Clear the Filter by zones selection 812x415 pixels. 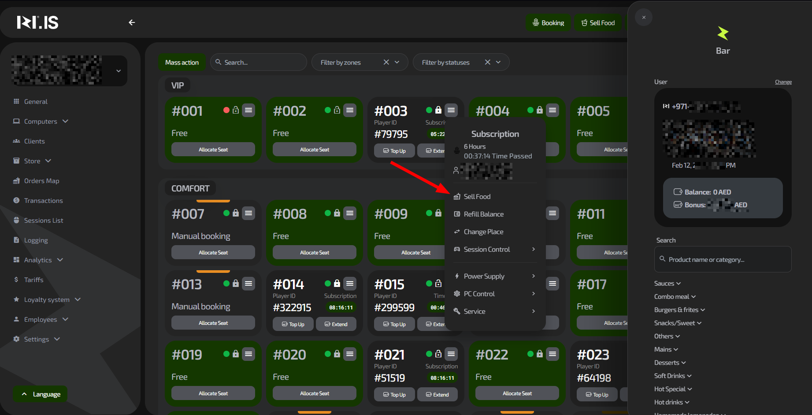386,62
